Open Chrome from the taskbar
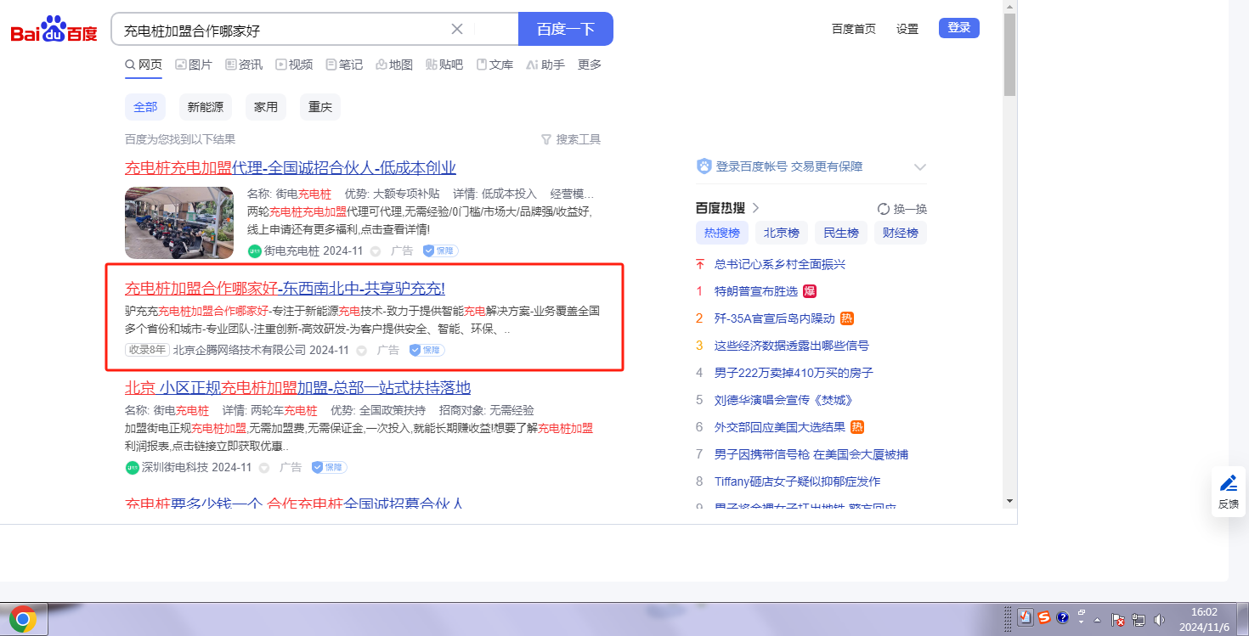Viewport: 1249px width, 636px height. tap(23, 619)
